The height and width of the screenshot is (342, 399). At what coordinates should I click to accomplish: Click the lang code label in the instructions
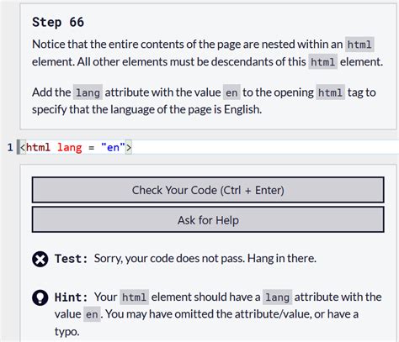(88, 92)
